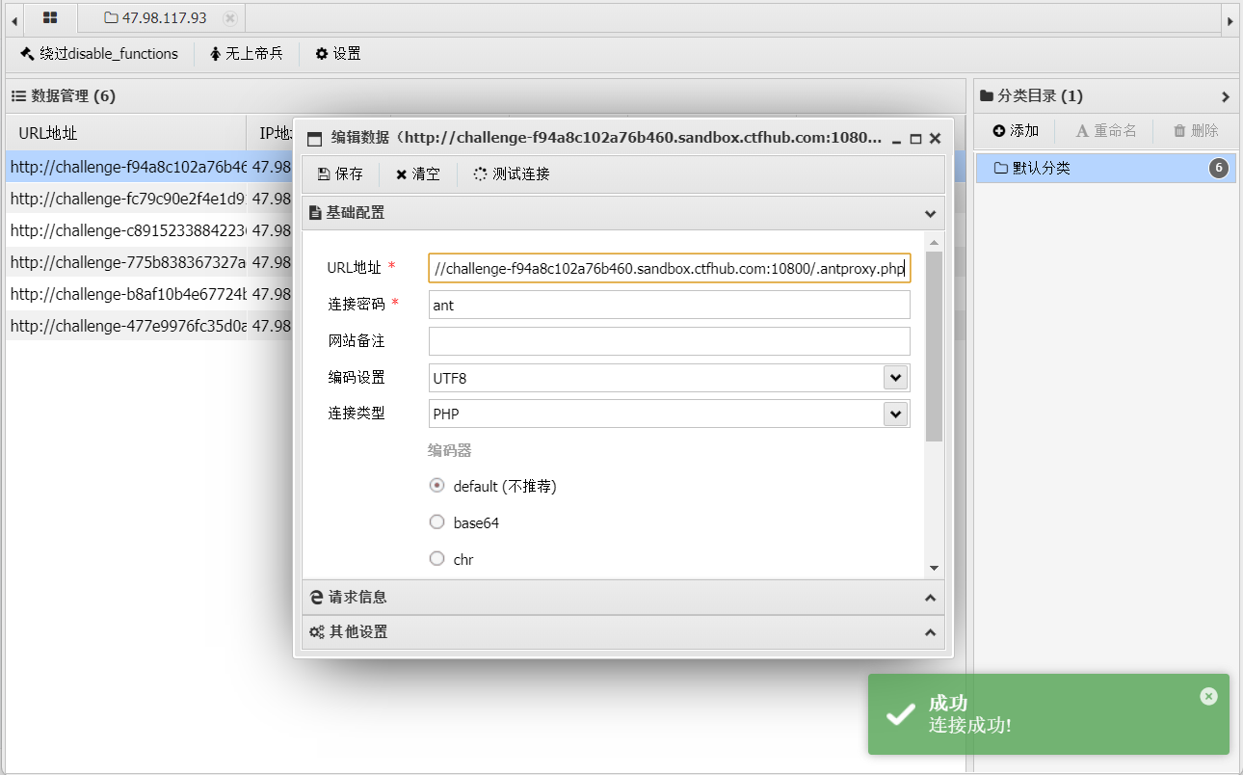
Task: Click the 保存 save icon in dialog
Action: click(339, 174)
